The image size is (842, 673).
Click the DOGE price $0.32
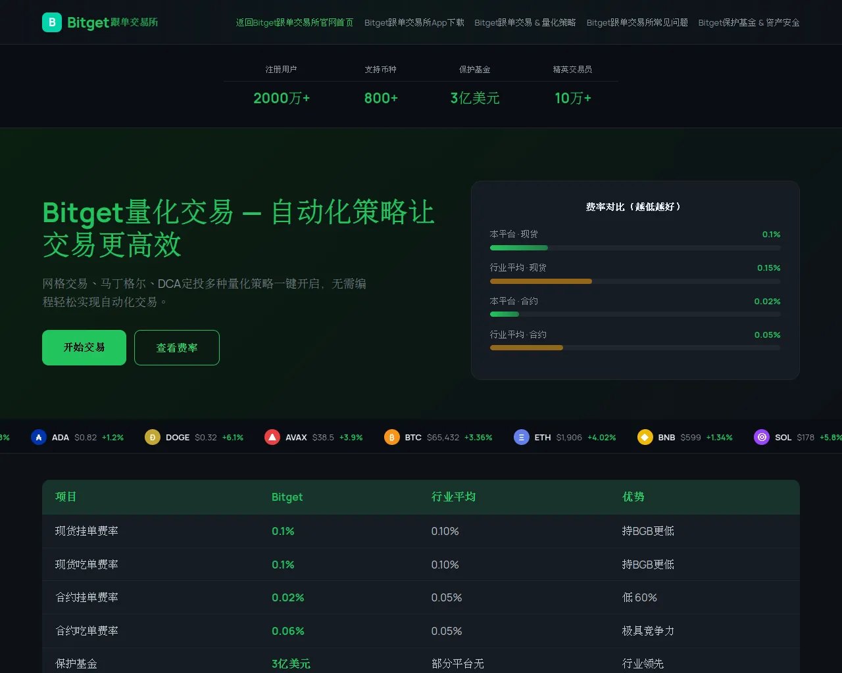pos(206,438)
